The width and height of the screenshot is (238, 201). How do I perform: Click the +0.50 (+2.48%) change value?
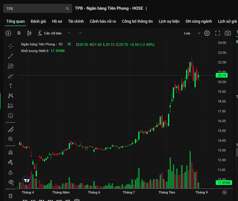point(142,44)
